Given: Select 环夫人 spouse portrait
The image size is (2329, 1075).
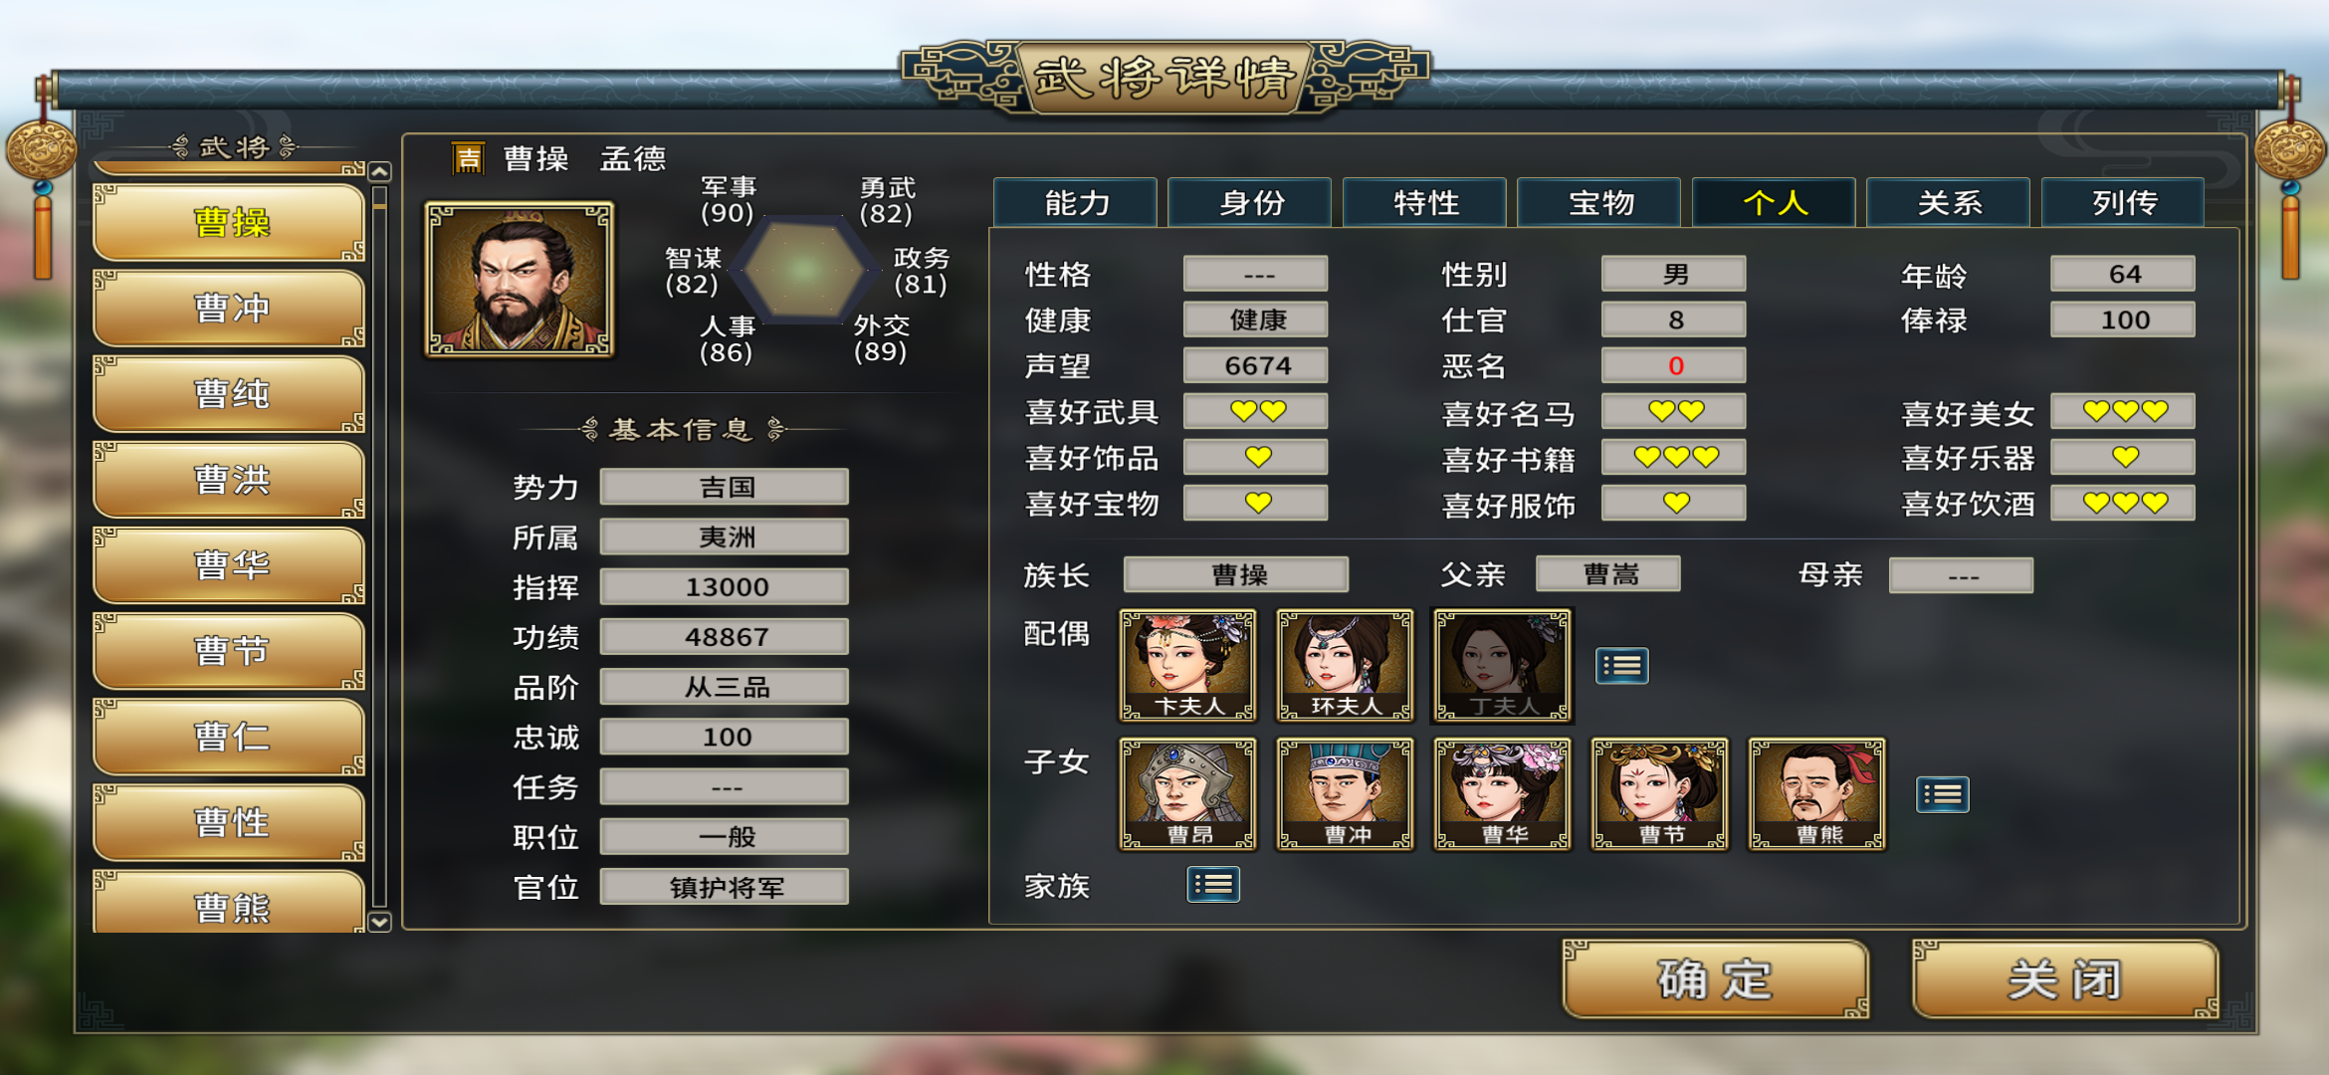Looking at the screenshot, I should pyautogui.click(x=1345, y=666).
